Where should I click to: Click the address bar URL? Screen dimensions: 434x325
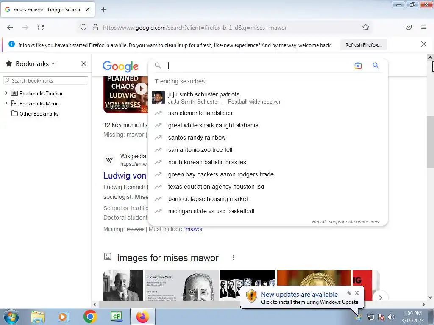[195, 28]
